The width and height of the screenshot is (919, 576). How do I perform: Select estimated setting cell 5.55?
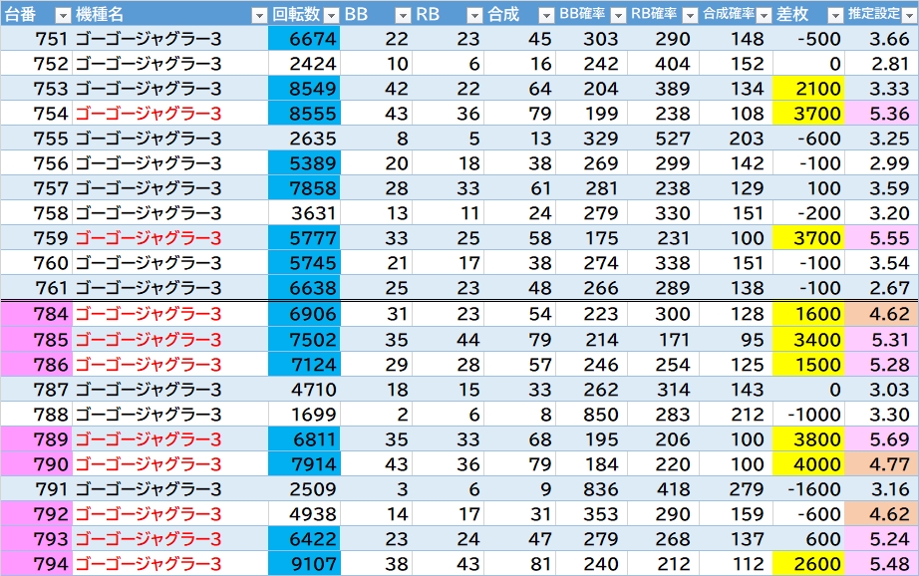881,238
